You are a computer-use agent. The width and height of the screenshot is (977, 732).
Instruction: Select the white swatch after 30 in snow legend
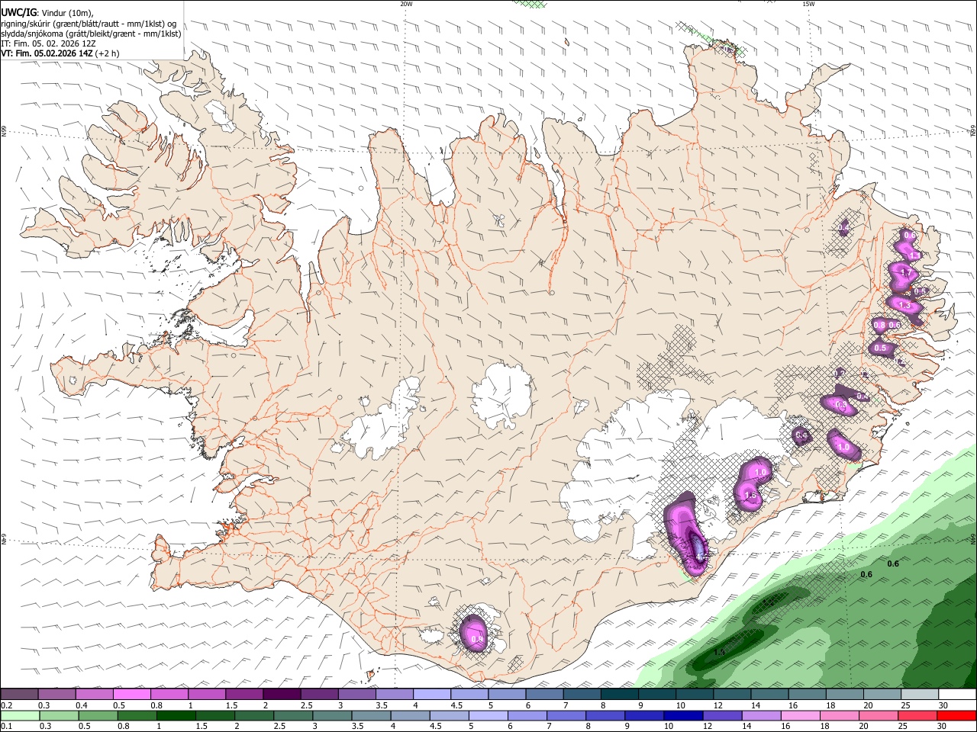[x=957, y=695]
